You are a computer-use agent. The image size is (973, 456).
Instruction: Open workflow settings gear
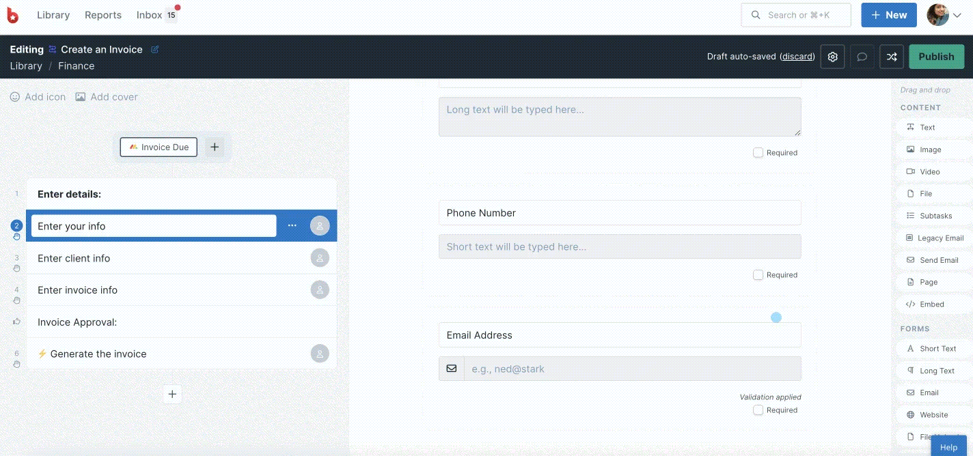coord(832,57)
